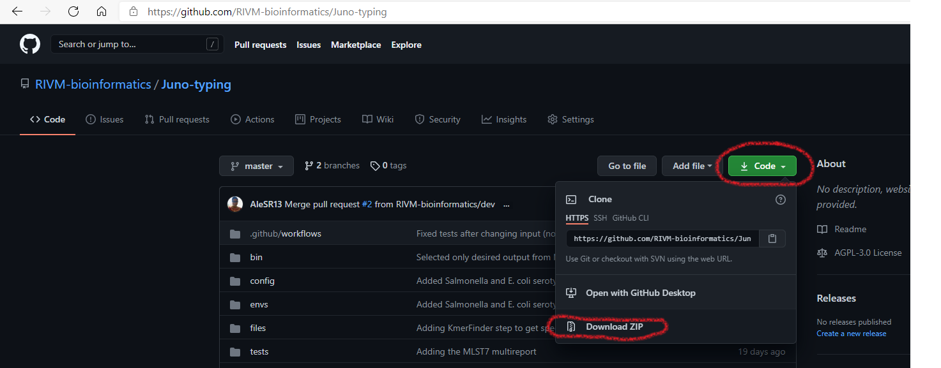The width and height of the screenshot is (941, 368).
Task: Switch to the Code tab
Action: coord(48,119)
